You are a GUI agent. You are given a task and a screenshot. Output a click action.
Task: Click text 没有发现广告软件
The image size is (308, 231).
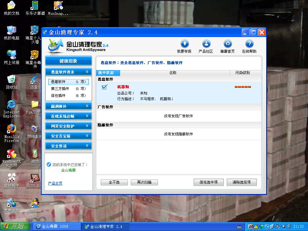(178, 116)
